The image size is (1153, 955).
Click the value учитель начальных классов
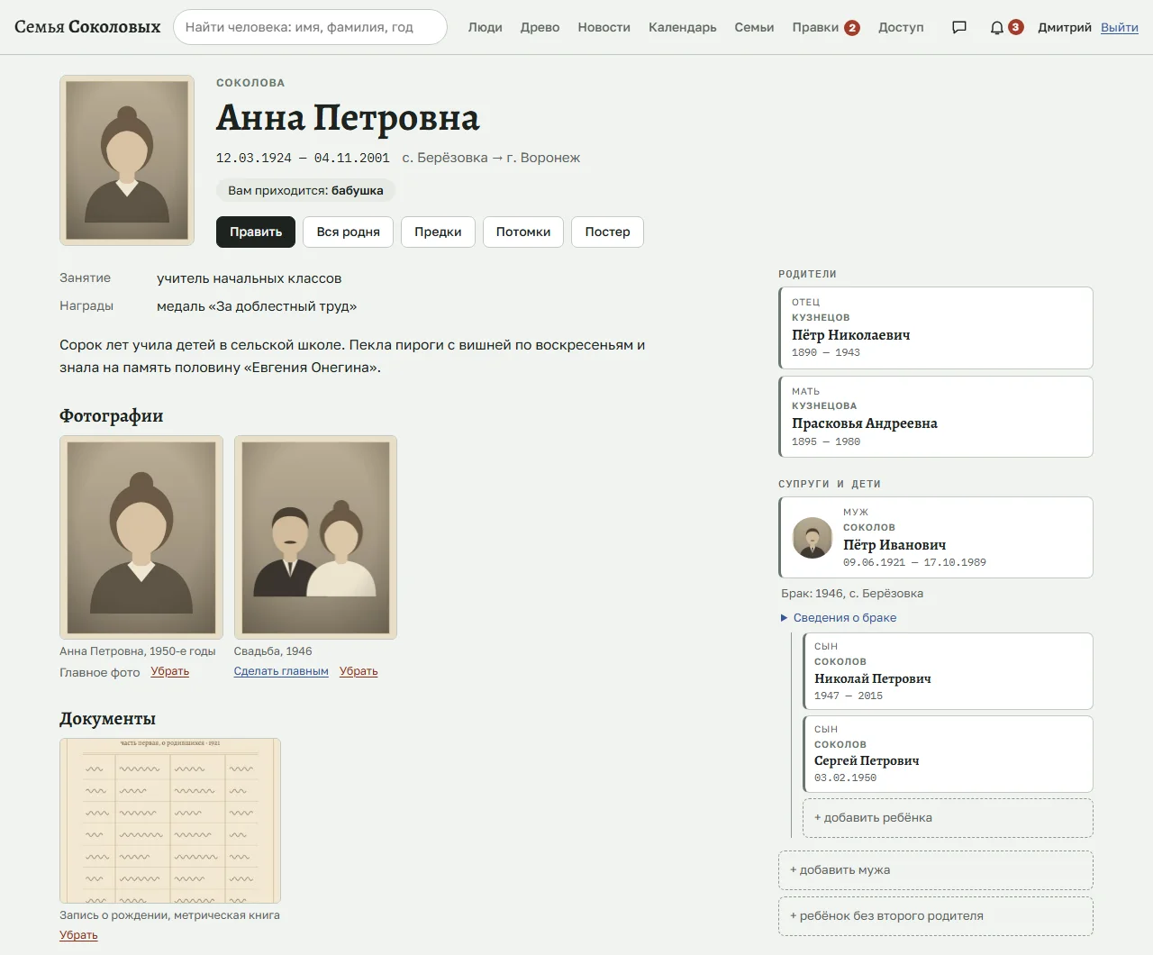[250, 278]
